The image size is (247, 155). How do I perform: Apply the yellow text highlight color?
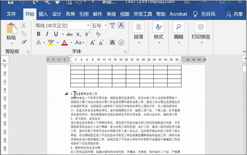click(x=51, y=43)
